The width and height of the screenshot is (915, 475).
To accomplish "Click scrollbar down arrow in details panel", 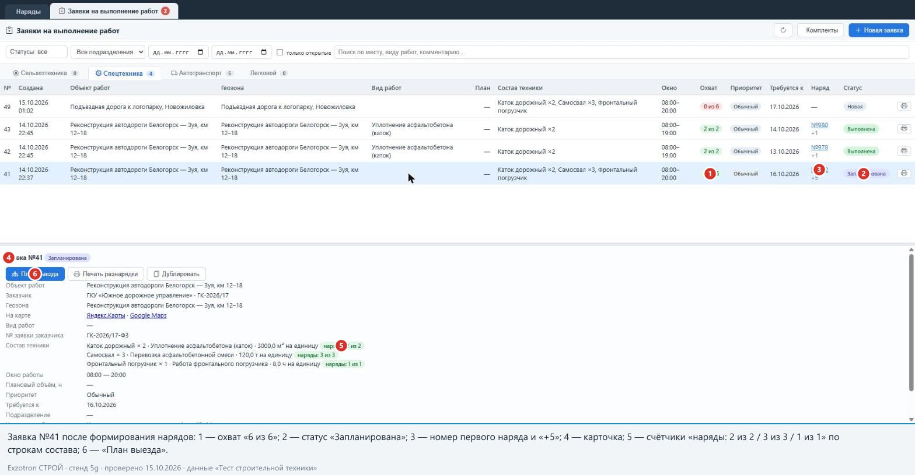I will 911,419.
